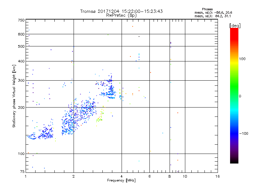Click the 'Phases' header text

coord(207,9)
